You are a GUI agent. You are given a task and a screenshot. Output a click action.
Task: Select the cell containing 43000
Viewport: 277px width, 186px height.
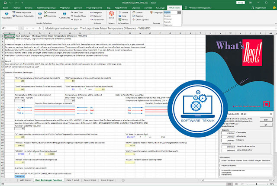pos(50,154)
